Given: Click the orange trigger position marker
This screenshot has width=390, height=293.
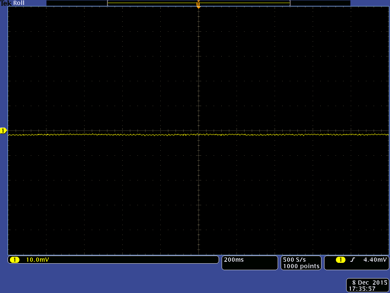Looking at the screenshot, I should [x=198, y=5].
